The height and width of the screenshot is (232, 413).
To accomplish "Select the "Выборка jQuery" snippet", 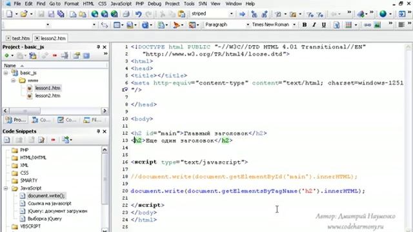I will (45, 218).
